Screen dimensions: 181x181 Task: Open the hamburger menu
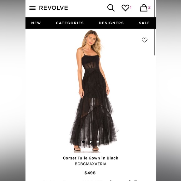[x=32, y=8]
